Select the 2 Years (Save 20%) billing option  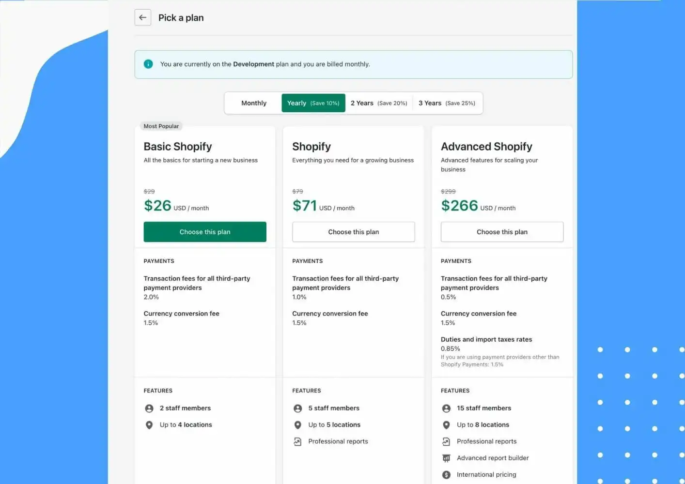pos(378,103)
